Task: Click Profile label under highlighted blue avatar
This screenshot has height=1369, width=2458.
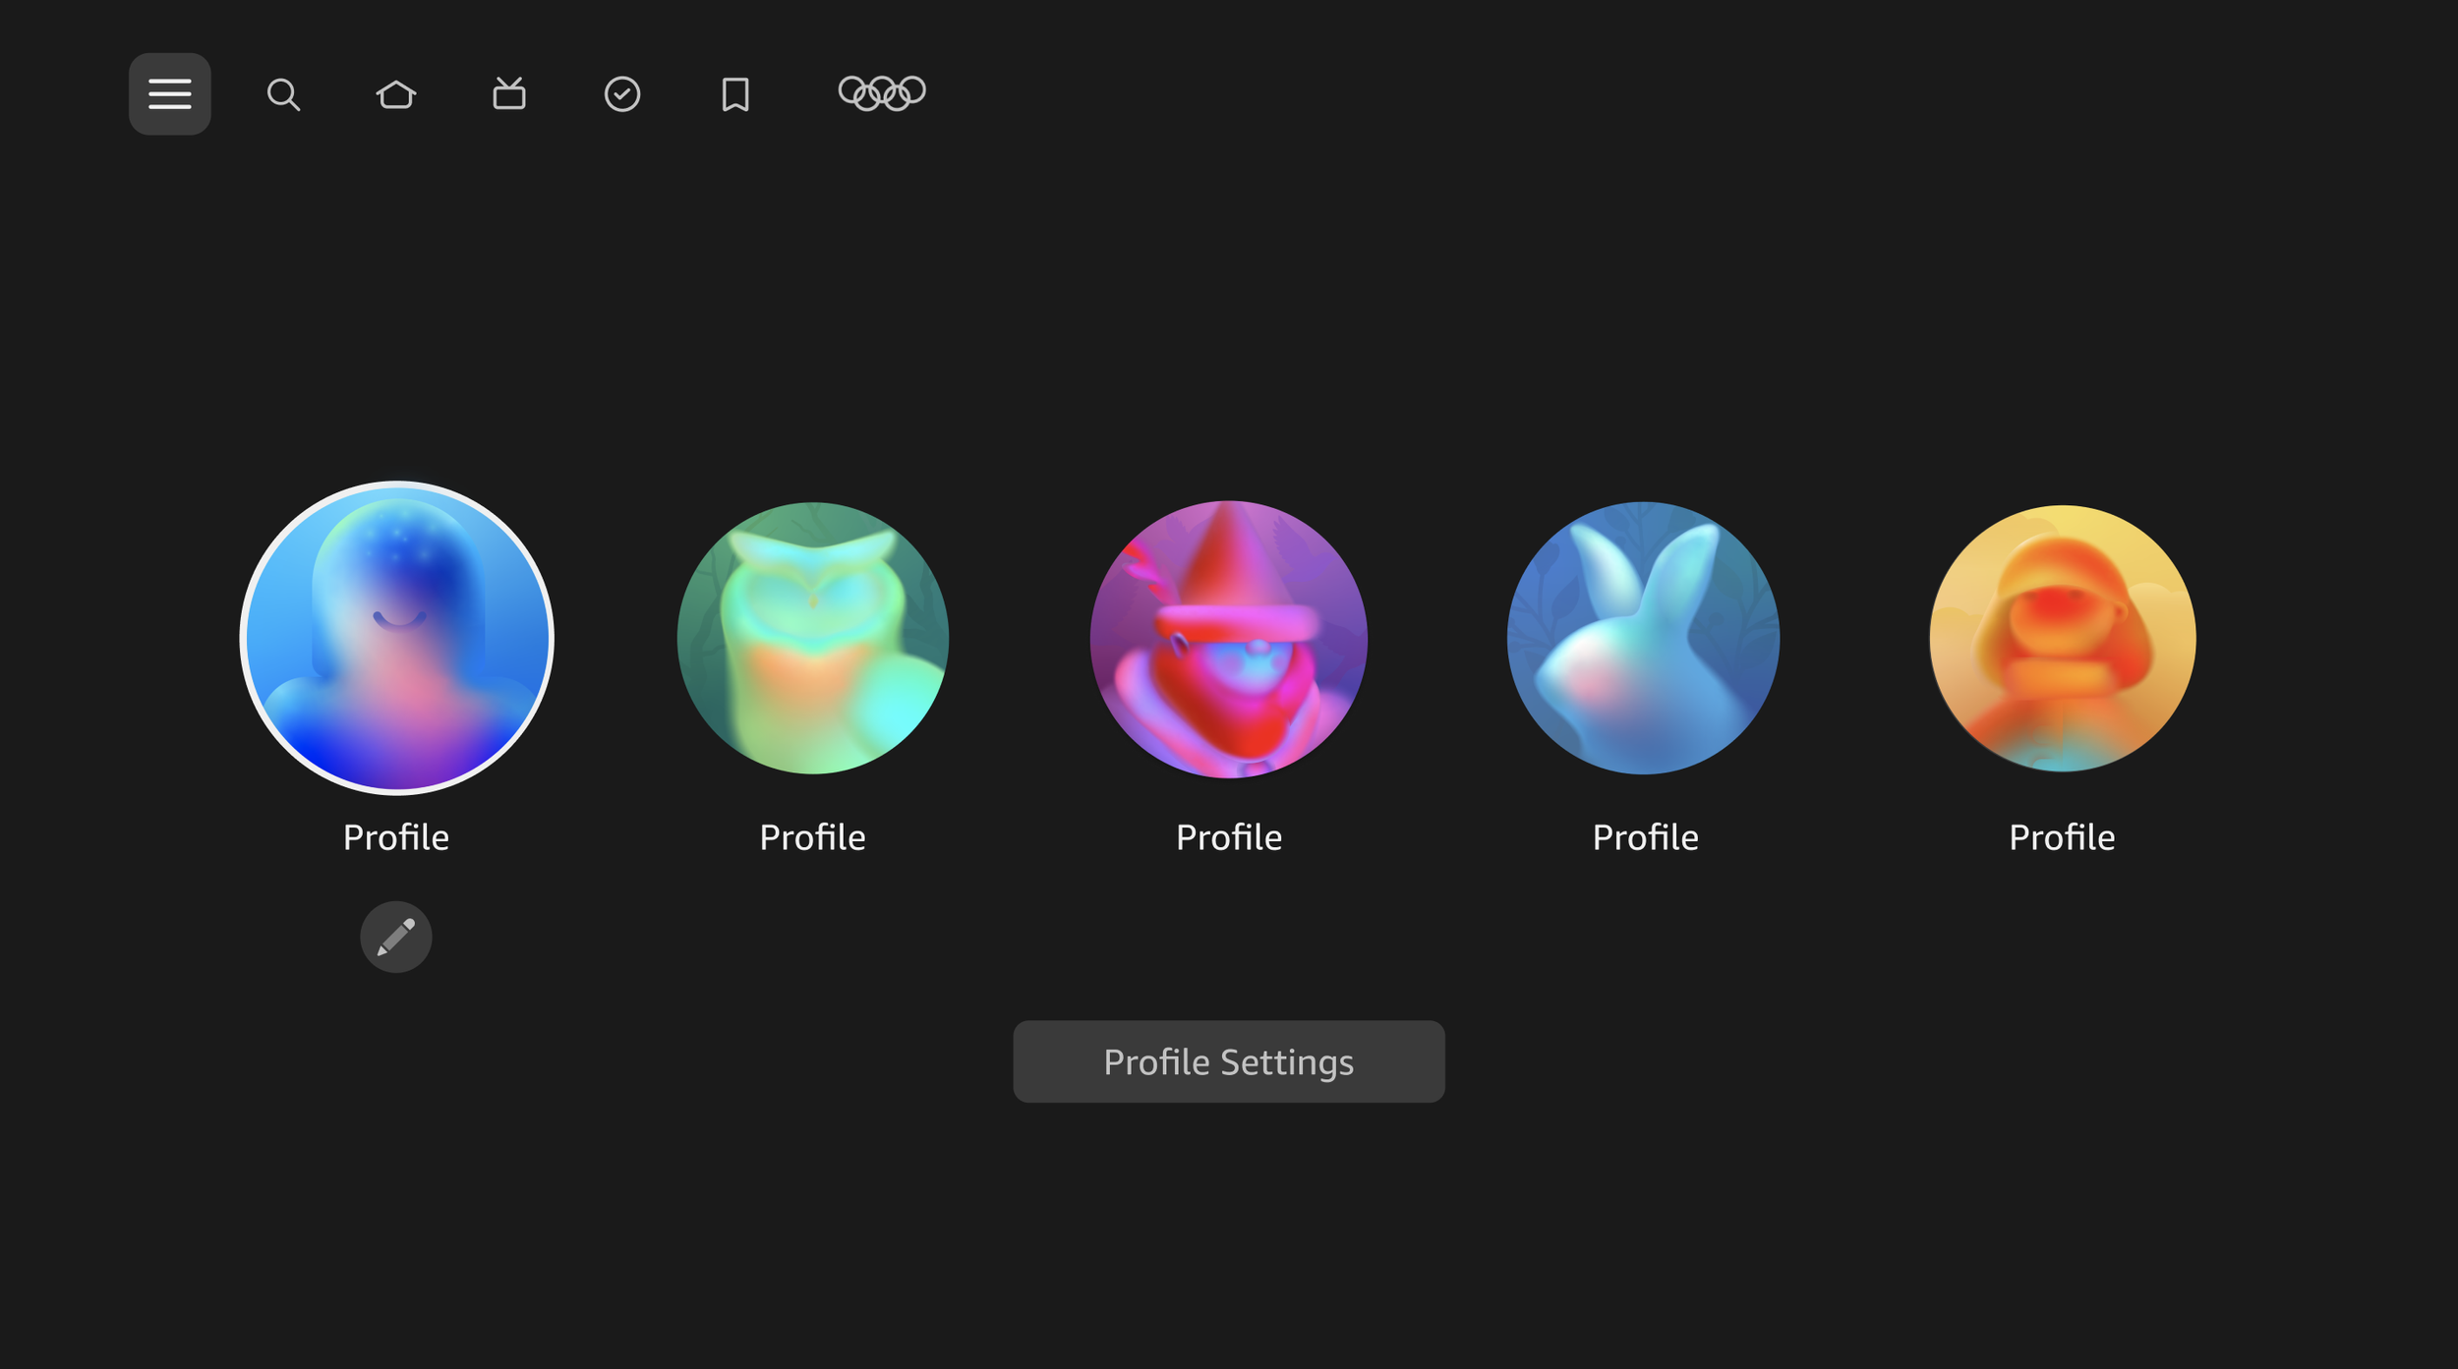Action: pyautogui.click(x=396, y=837)
